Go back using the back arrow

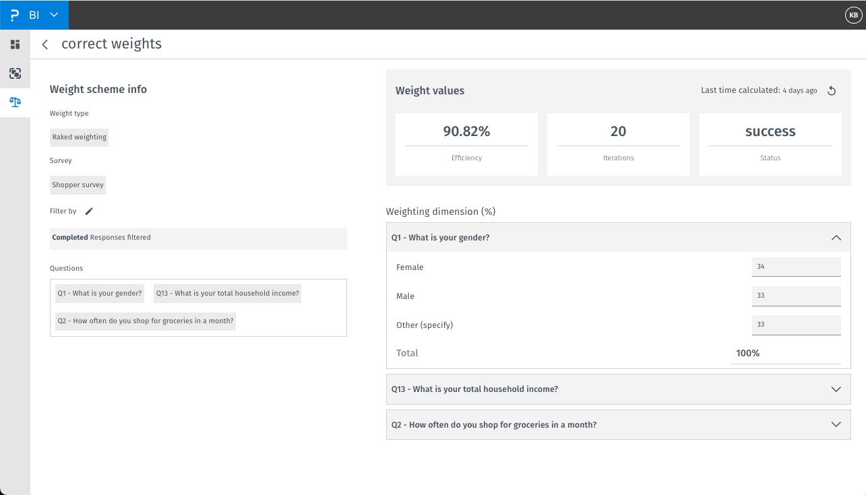(44, 44)
